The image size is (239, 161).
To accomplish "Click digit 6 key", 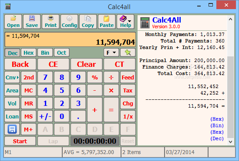I will (x=78, y=90).
